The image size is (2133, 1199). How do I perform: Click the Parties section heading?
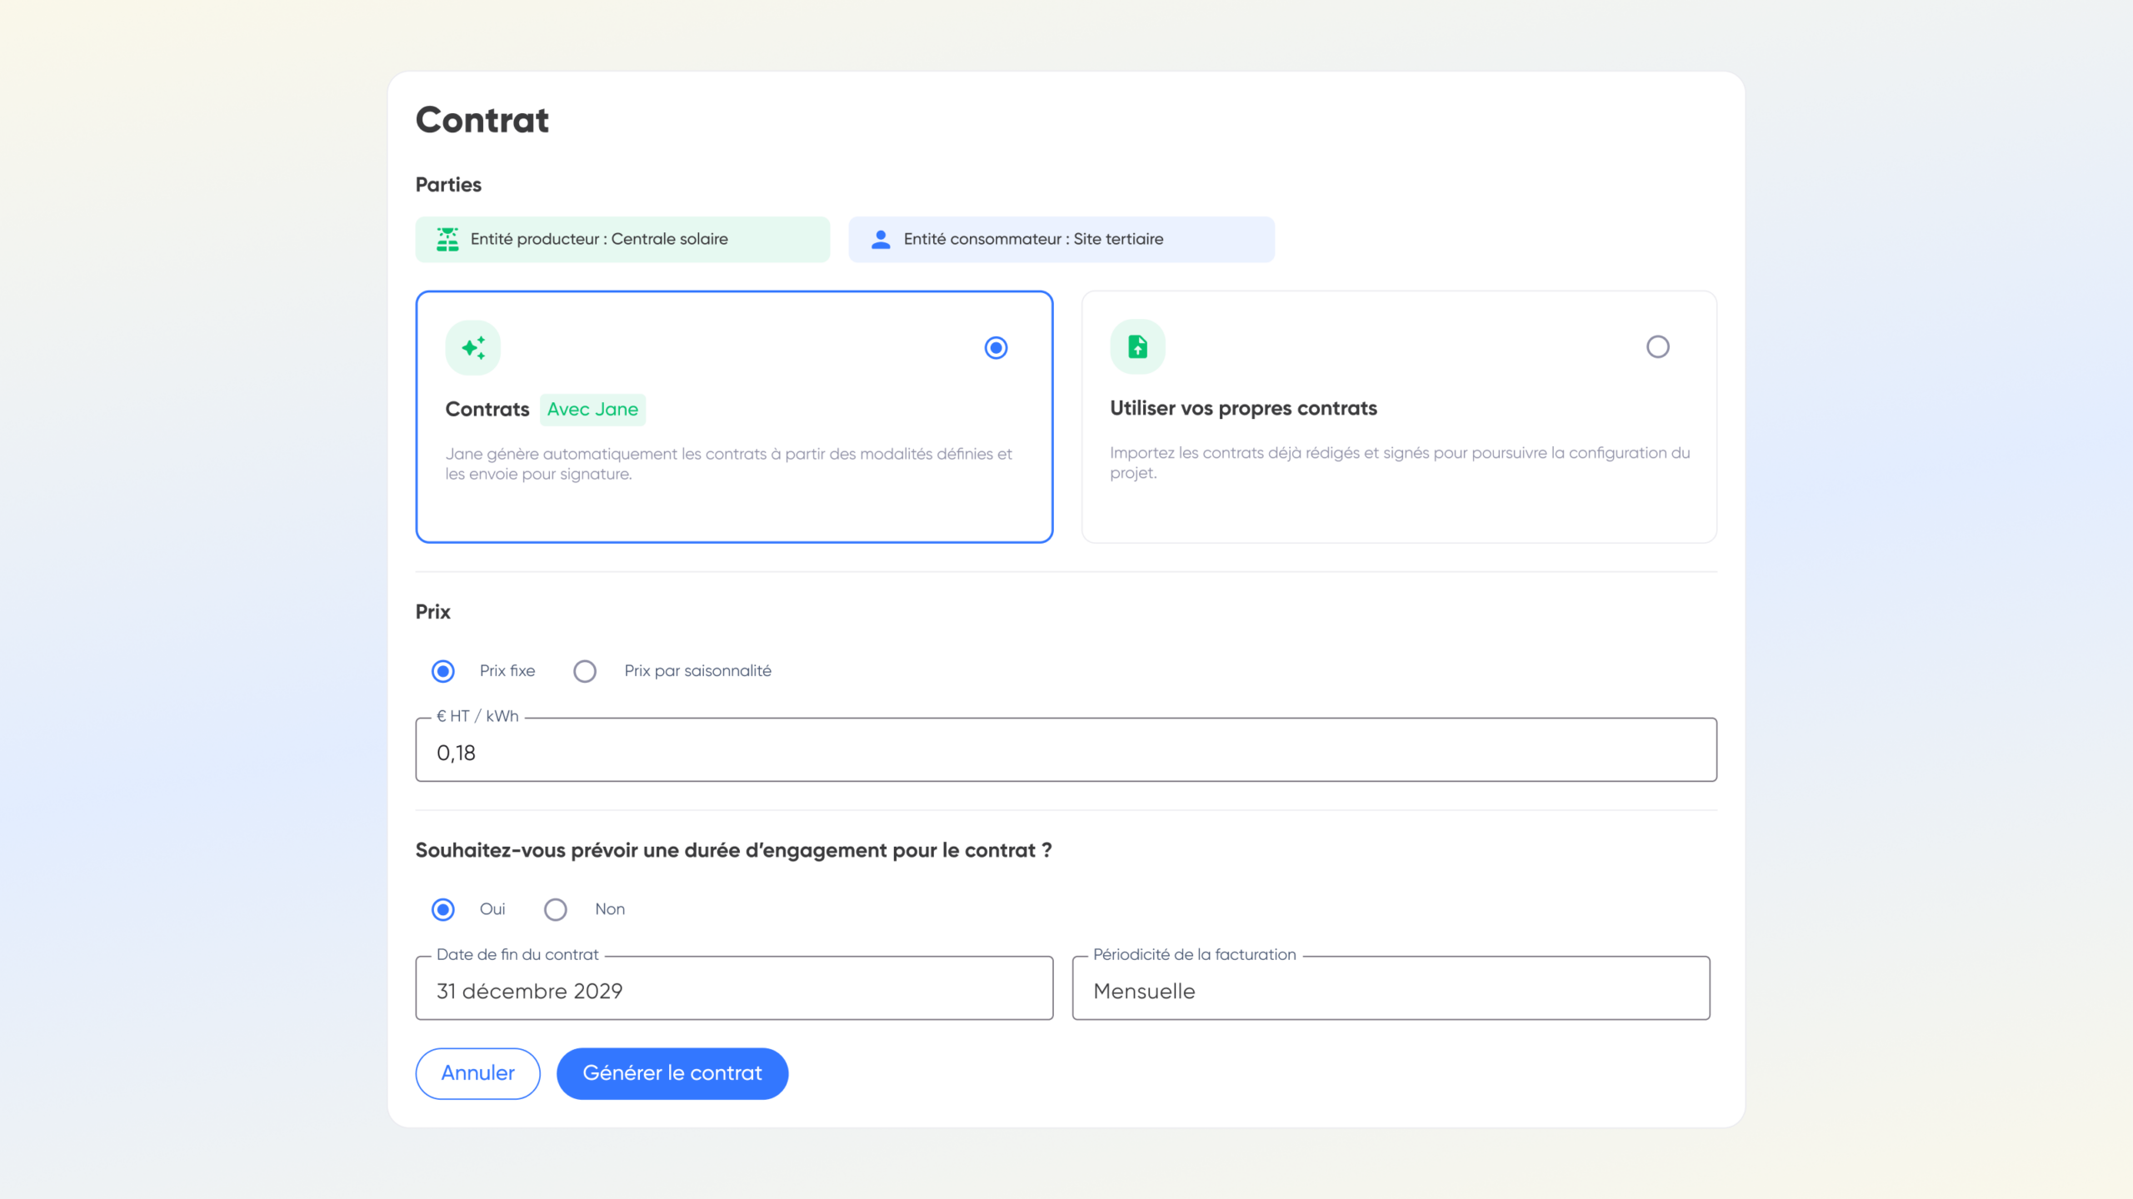pyautogui.click(x=448, y=185)
